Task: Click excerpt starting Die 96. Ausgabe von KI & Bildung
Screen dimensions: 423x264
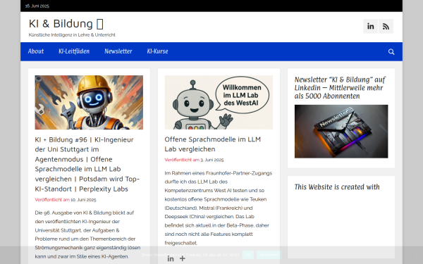Action: click(x=87, y=234)
